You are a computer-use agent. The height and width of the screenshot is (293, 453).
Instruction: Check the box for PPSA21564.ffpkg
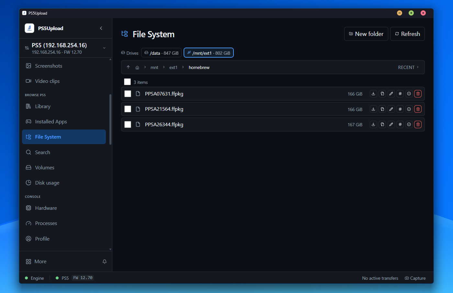coord(128,109)
